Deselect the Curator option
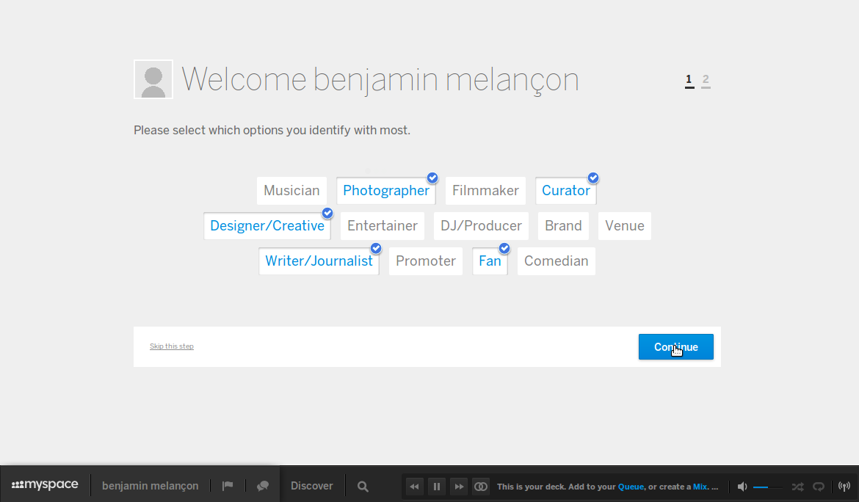The height and width of the screenshot is (502, 859). [x=566, y=191]
